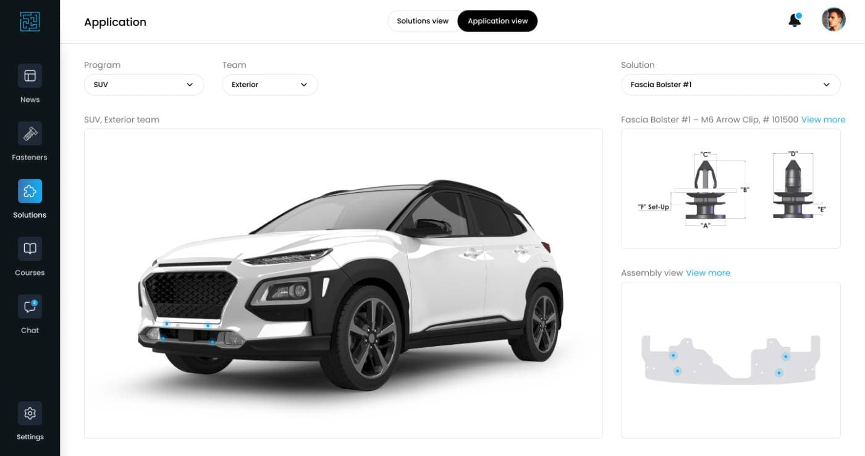Open the Settings gear icon
Image resolution: width=865 pixels, height=456 pixels.
tap(30, 413)
